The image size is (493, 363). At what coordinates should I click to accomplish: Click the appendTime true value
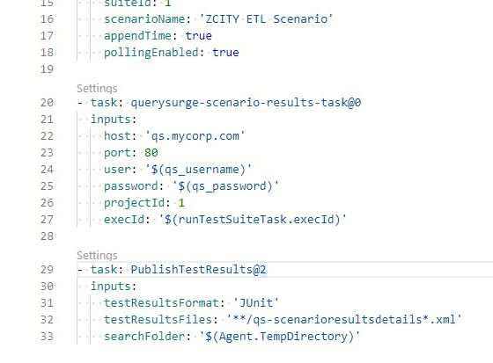(x=198, y=36)
